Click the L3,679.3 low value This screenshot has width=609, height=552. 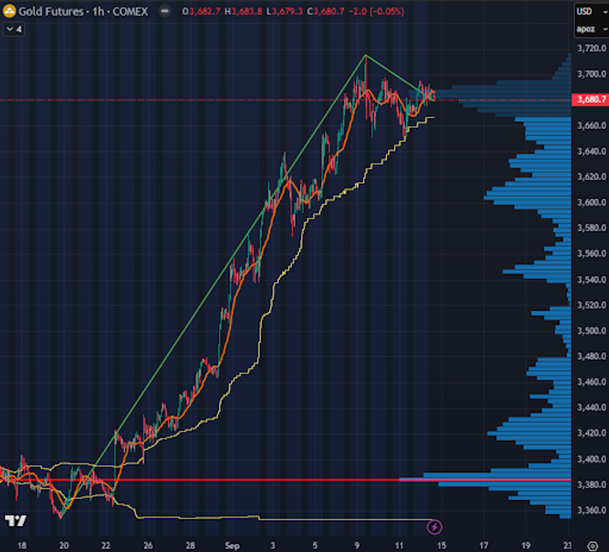coord(284,12)
